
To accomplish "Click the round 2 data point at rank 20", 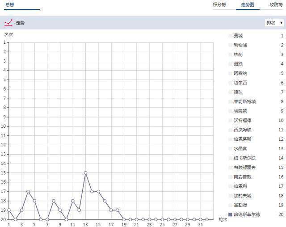I will 15,219.
